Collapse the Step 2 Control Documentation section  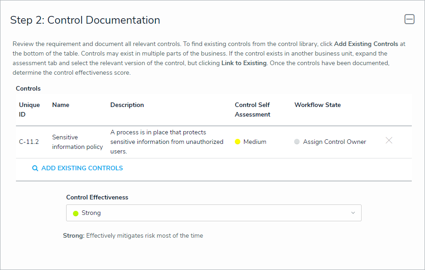(x=409, y=19)
